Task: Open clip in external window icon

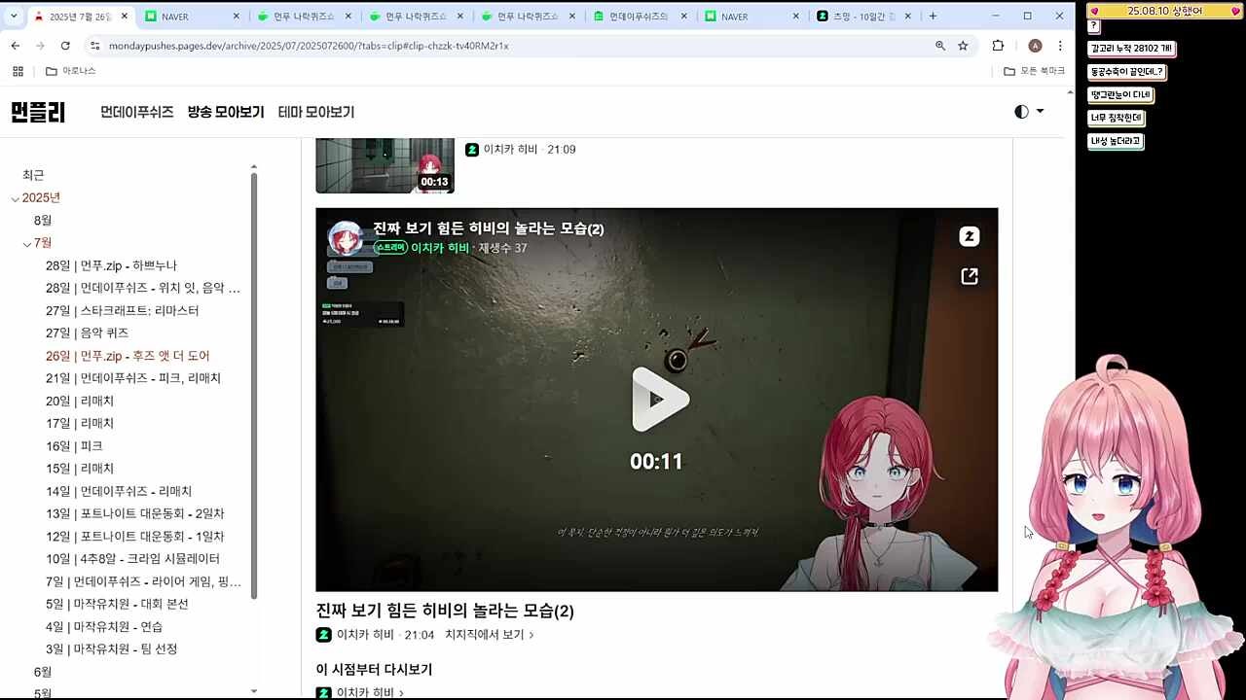Action: click(x=969, y=276)
